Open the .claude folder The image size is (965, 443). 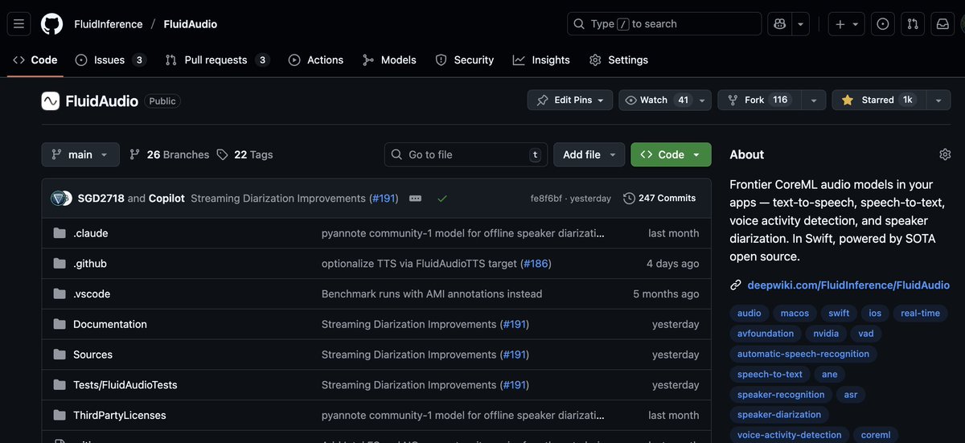tap(91, 233)
